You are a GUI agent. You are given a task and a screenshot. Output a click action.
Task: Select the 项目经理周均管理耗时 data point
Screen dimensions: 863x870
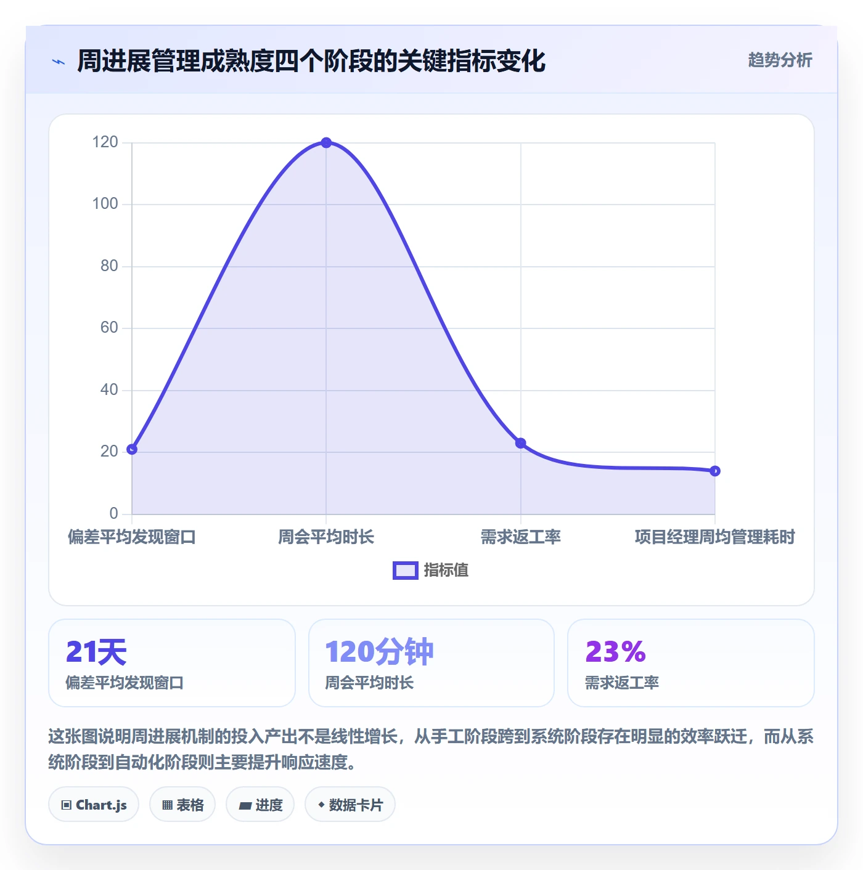[715, 471]
